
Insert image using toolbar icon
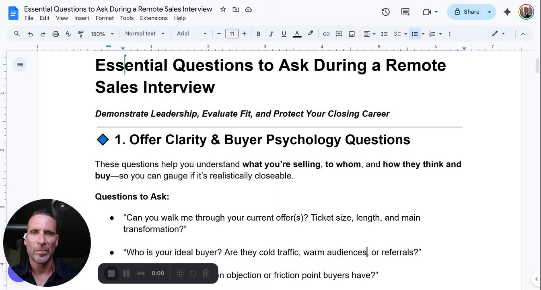(x=352, y=34)
